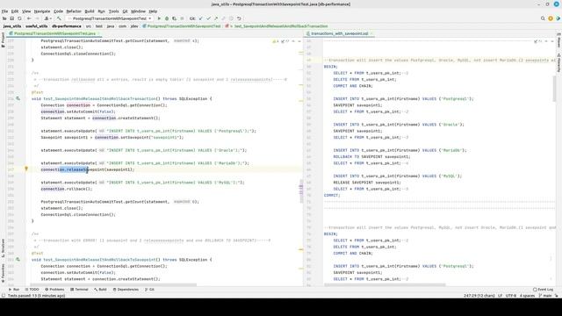562x316 pixels.
Task: Click the cursor position 247:29 status
Action: [x=479, y=296]
